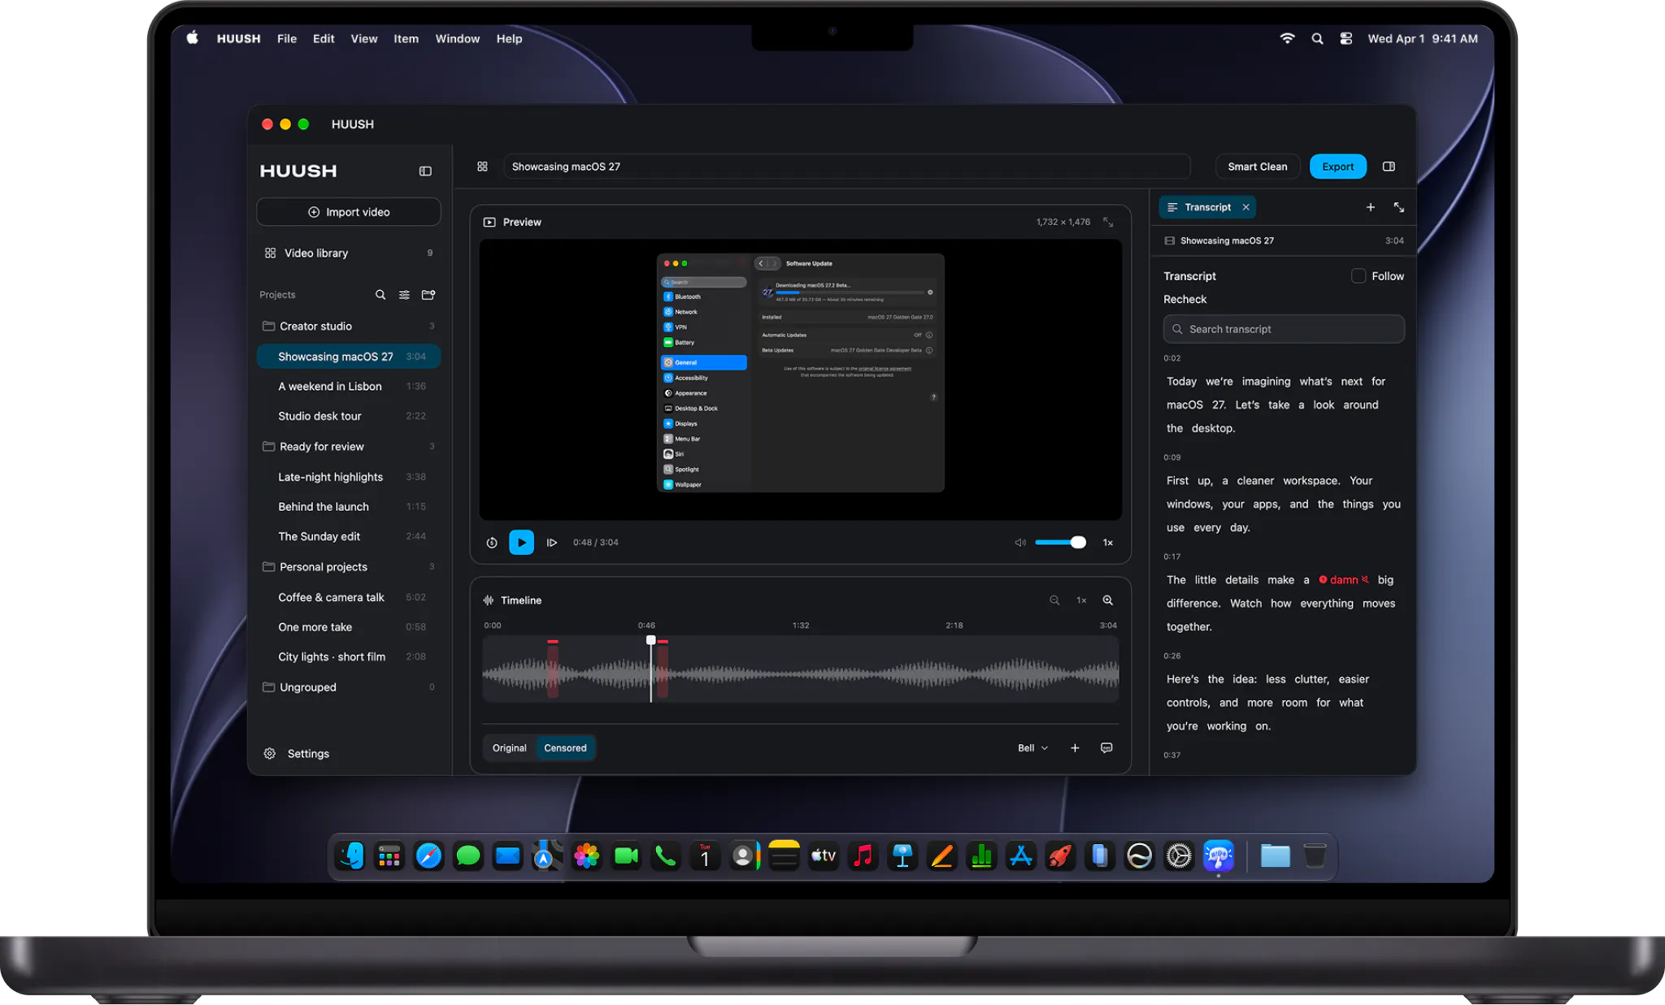This screenshot has height=1005, width=1665.
Task: Open project filter options icon
Action: click(x=404, y=295)
